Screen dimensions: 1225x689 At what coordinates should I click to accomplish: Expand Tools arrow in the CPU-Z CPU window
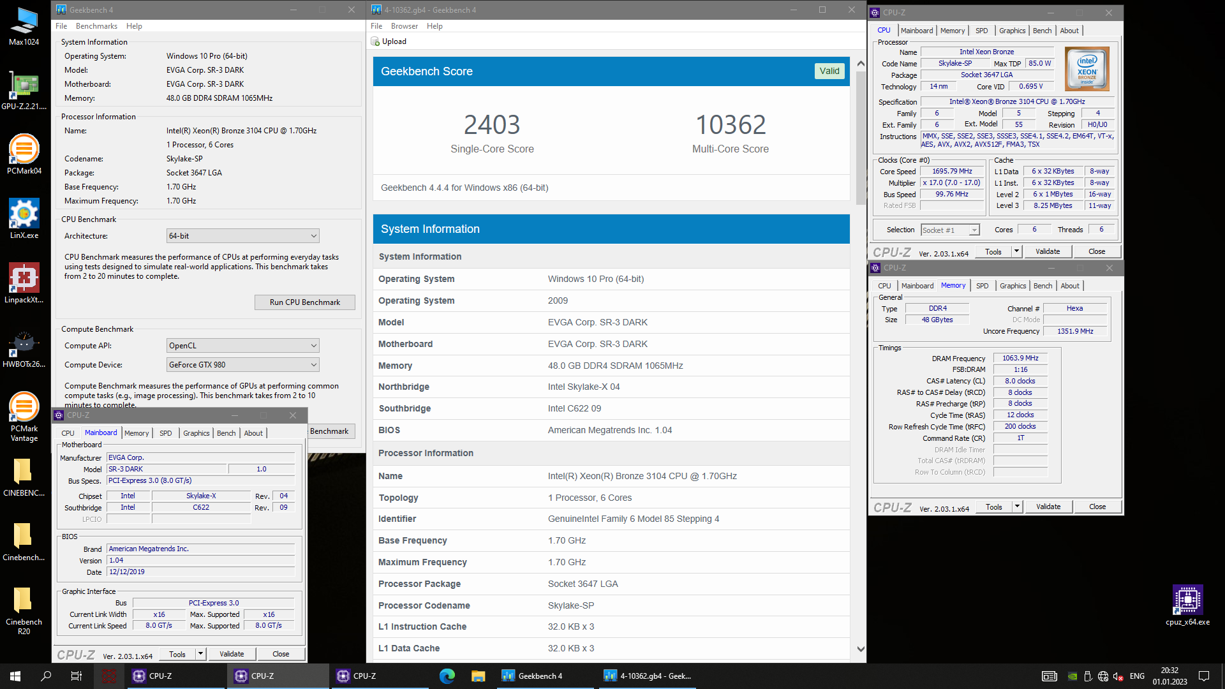coord(1017,251)
